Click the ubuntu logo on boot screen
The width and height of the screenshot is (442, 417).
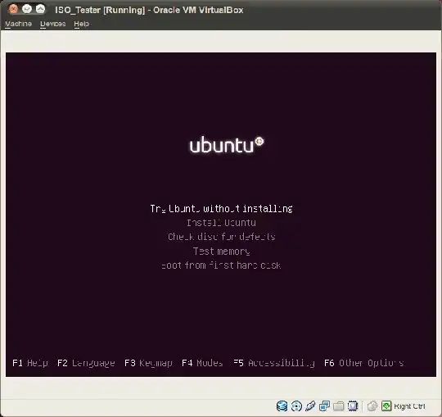(227, 145)
